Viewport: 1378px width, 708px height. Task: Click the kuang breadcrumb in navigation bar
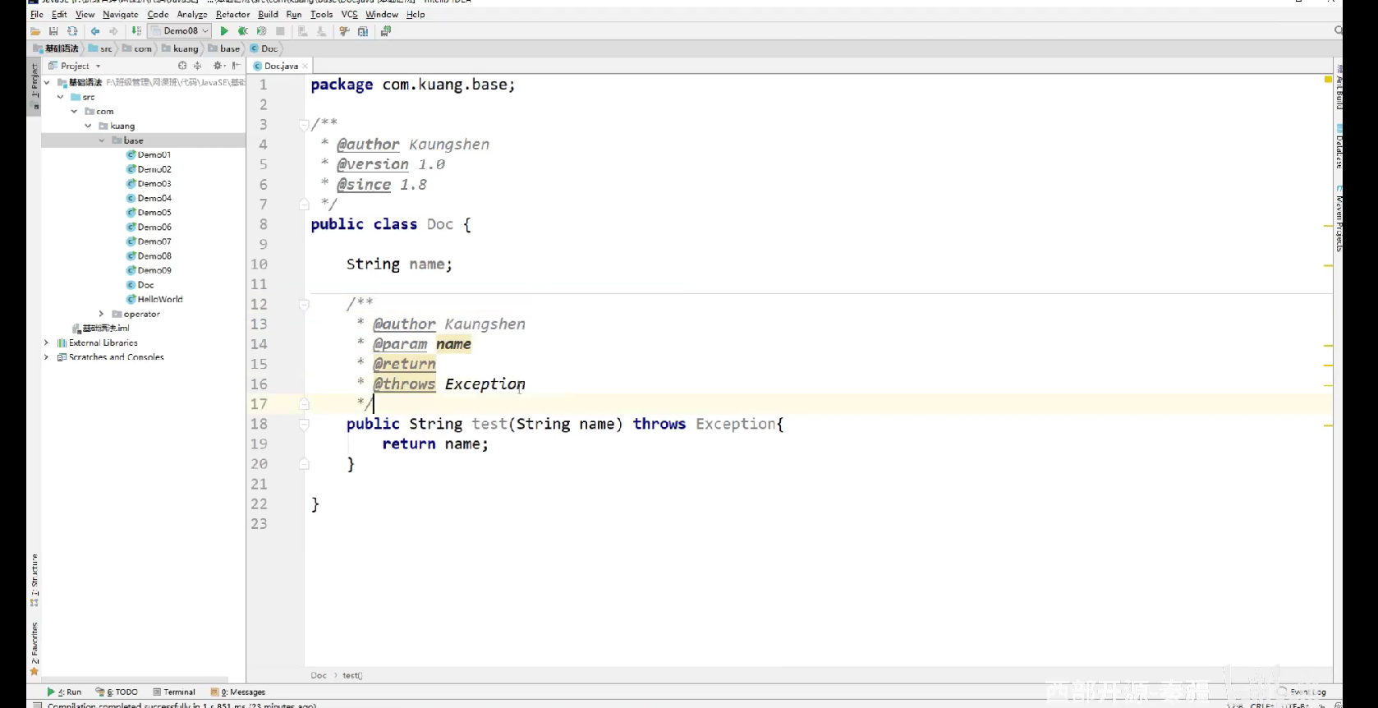tap(181, 48)
